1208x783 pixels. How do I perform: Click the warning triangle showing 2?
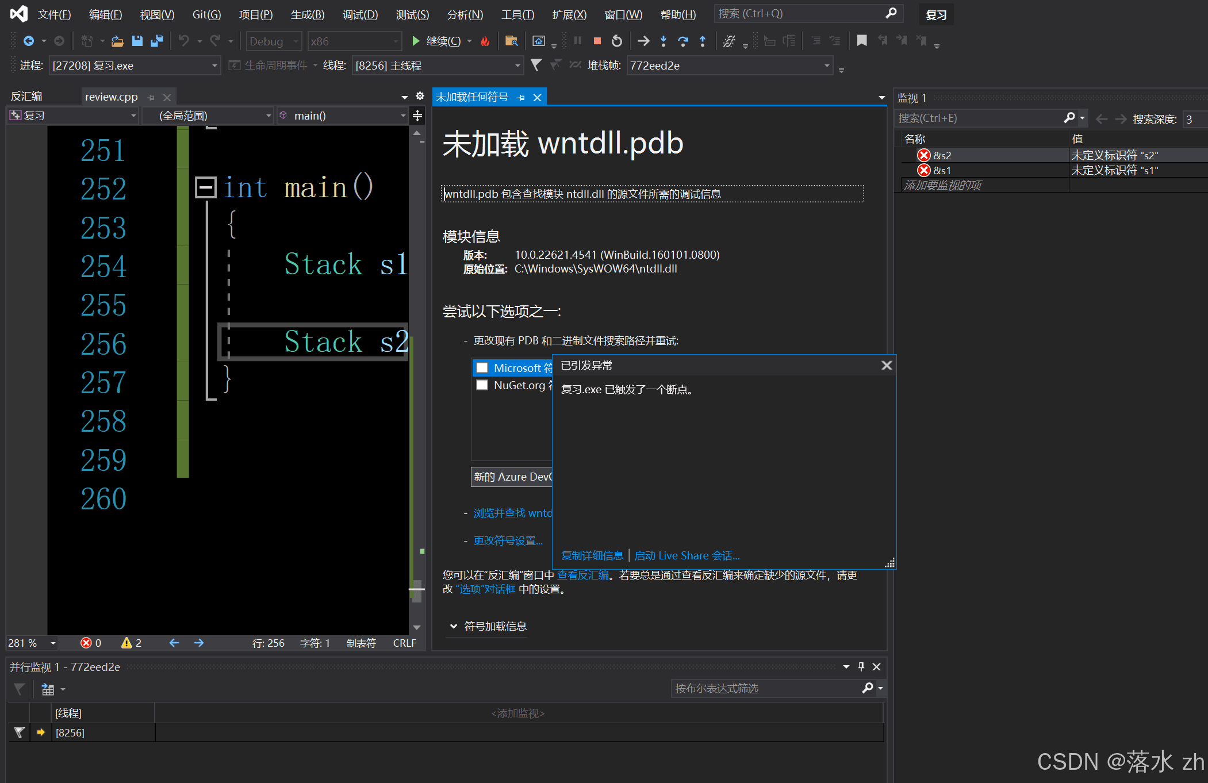pyautogui.click(x=126, y=643)
